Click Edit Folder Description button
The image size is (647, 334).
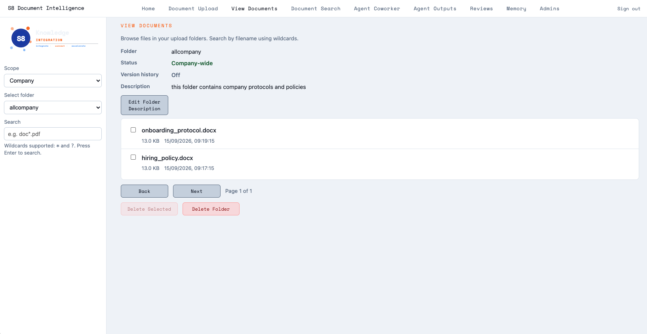(x=145, y=105)
